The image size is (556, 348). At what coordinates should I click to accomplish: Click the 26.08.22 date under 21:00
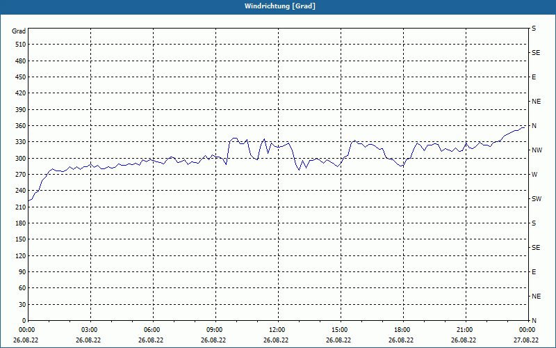coord(464,340)
